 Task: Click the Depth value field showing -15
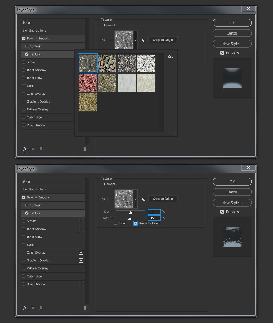point(154,218)
